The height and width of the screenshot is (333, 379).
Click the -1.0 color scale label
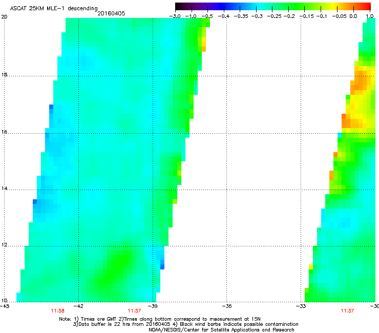pos(191,16)
